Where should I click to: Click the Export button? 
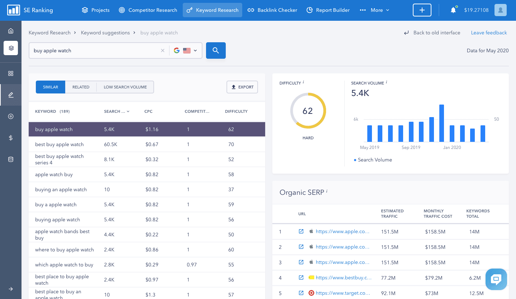pos(242,87)
